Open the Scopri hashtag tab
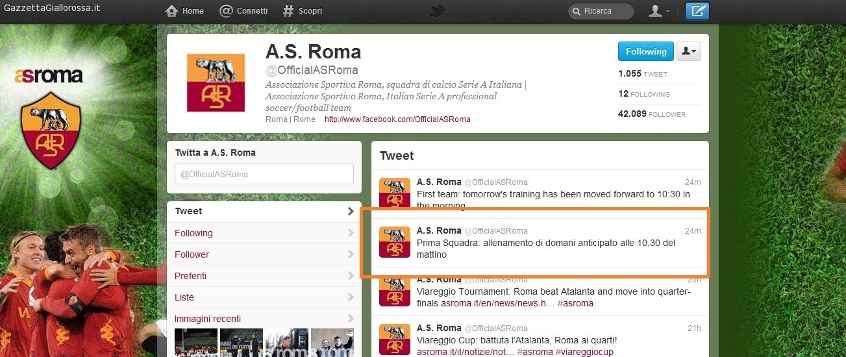Image resolution: width=846 pixels, height=357 pixels. click(303, 11)
